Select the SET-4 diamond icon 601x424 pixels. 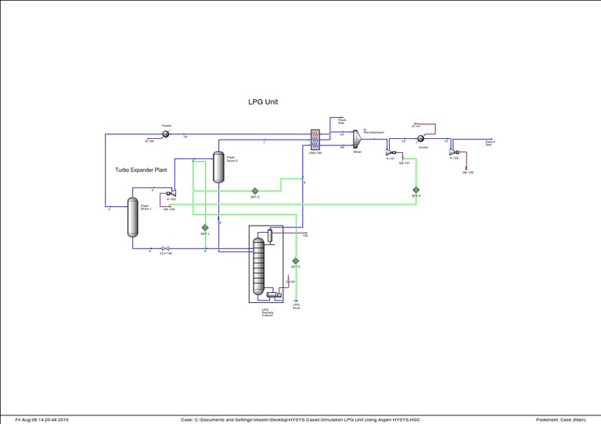(416, 190)
